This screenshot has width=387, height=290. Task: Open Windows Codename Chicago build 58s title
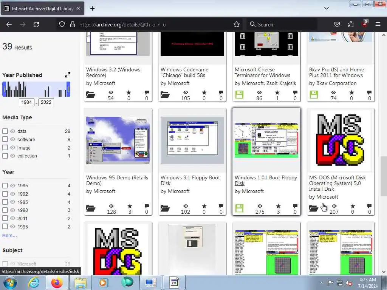184,72
